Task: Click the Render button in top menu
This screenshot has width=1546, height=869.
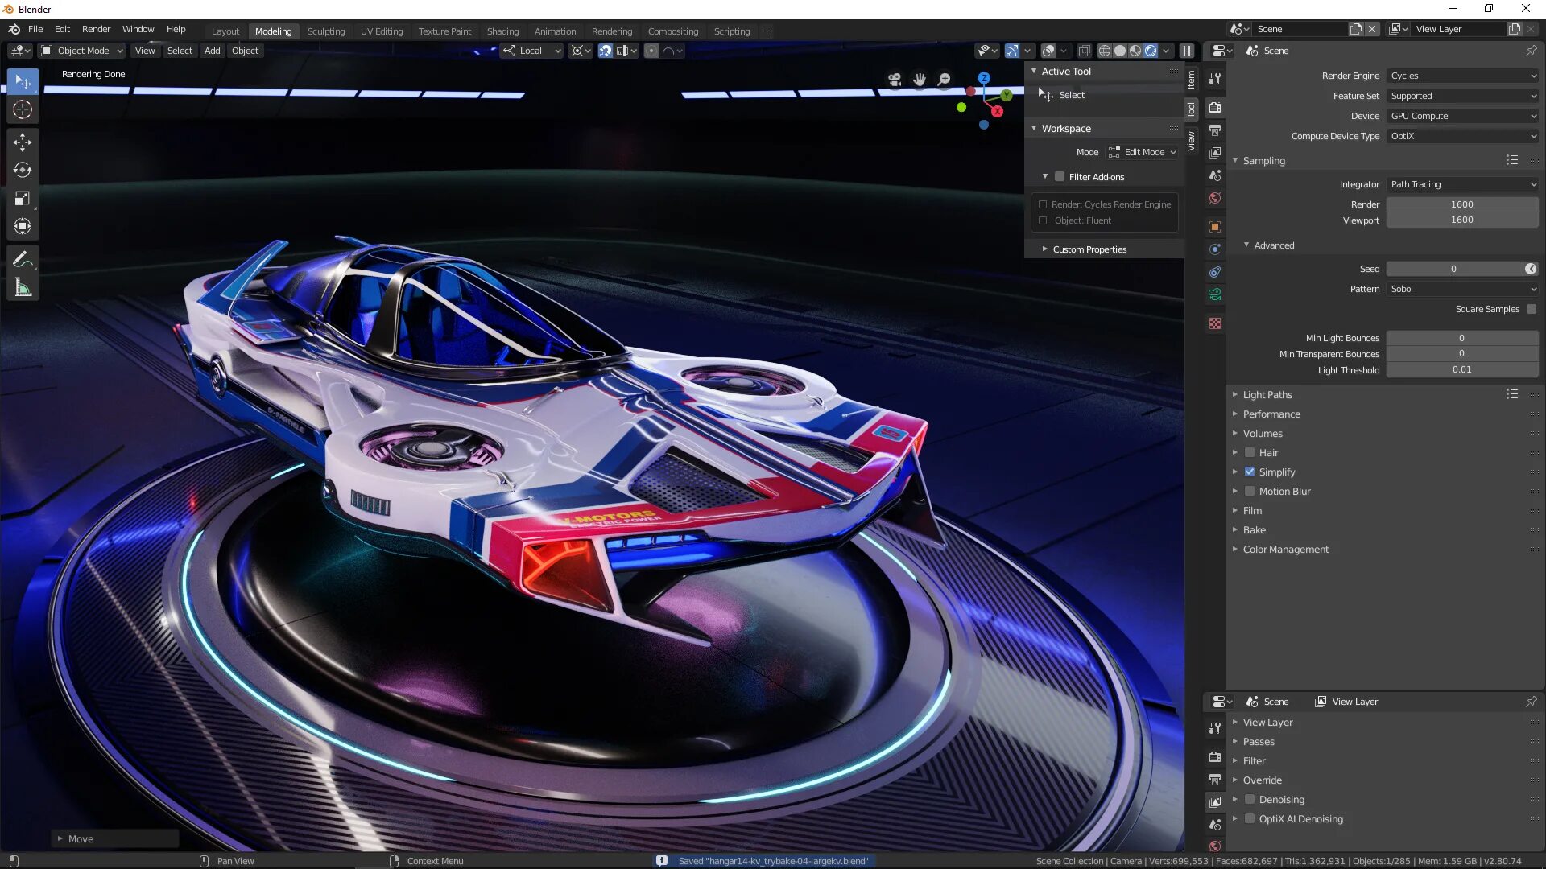Action: tap(96, 29)
